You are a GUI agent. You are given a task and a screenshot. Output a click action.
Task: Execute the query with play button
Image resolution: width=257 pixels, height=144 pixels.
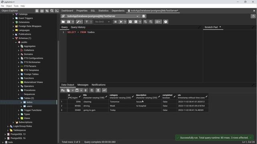(121, 22)
